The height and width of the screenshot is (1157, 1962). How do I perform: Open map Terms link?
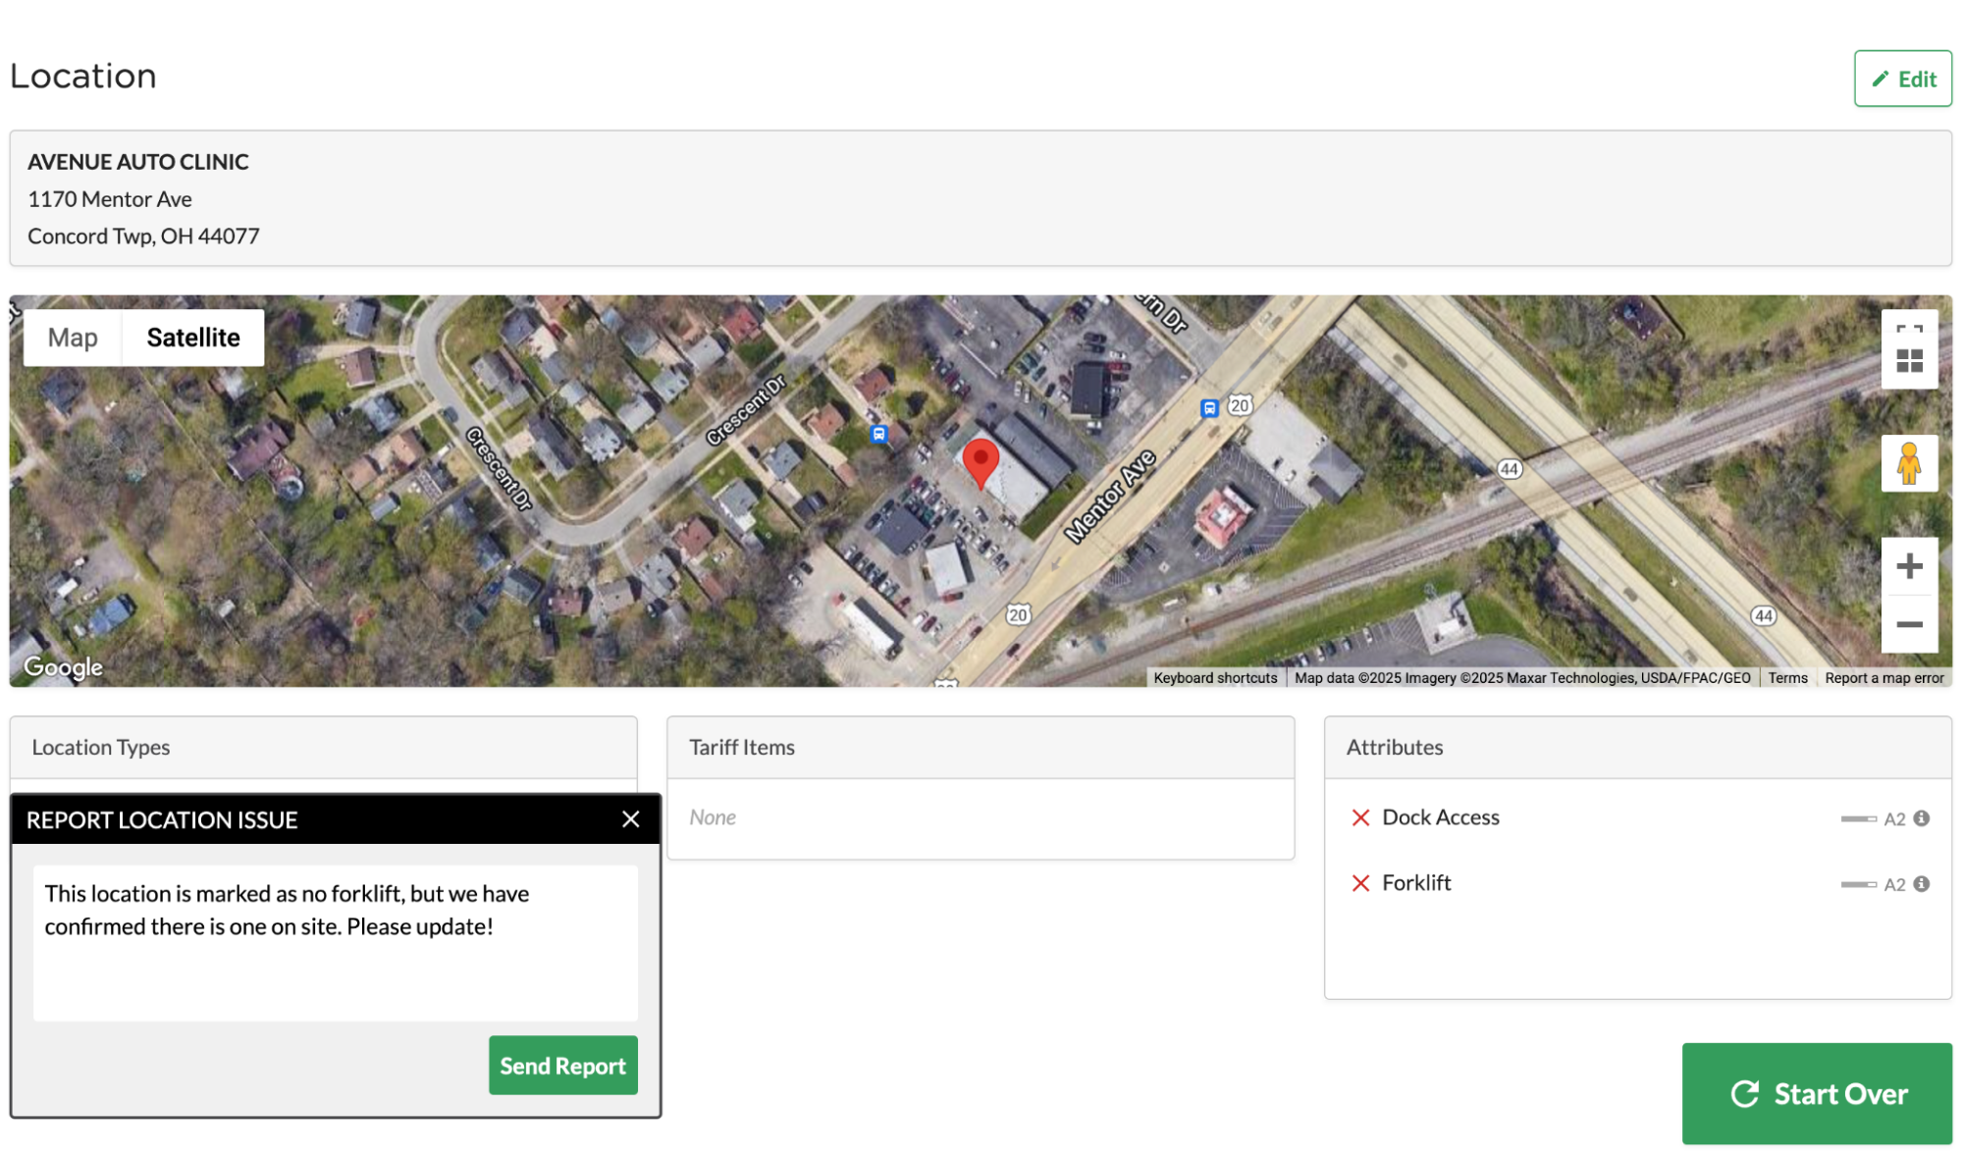pyautogui.click(x=1786, y=678)
